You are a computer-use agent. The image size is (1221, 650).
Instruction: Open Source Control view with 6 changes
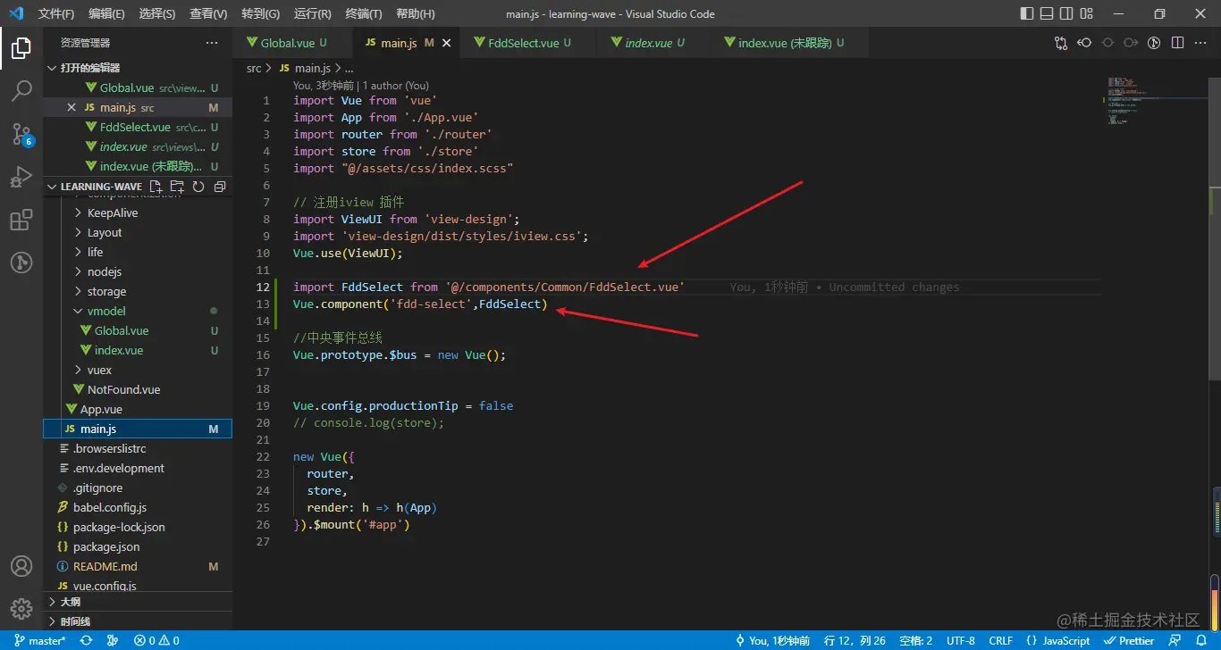(x=21, y=134)
